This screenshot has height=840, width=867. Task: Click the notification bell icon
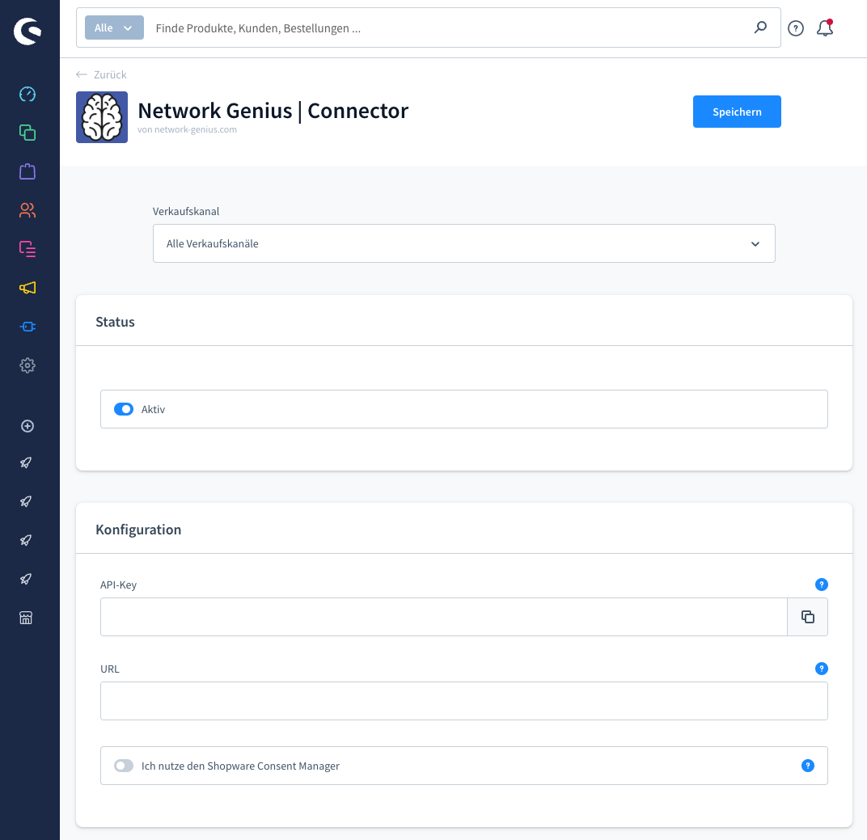(824, 27)
